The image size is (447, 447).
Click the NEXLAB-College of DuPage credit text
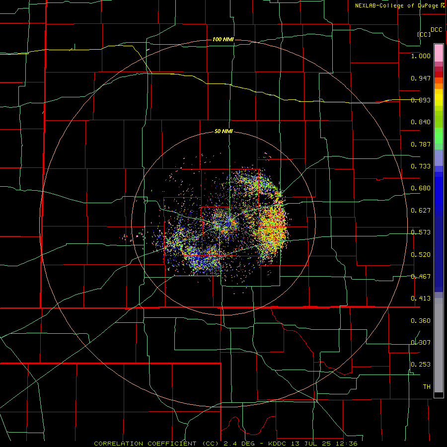(x=396, y=5)
